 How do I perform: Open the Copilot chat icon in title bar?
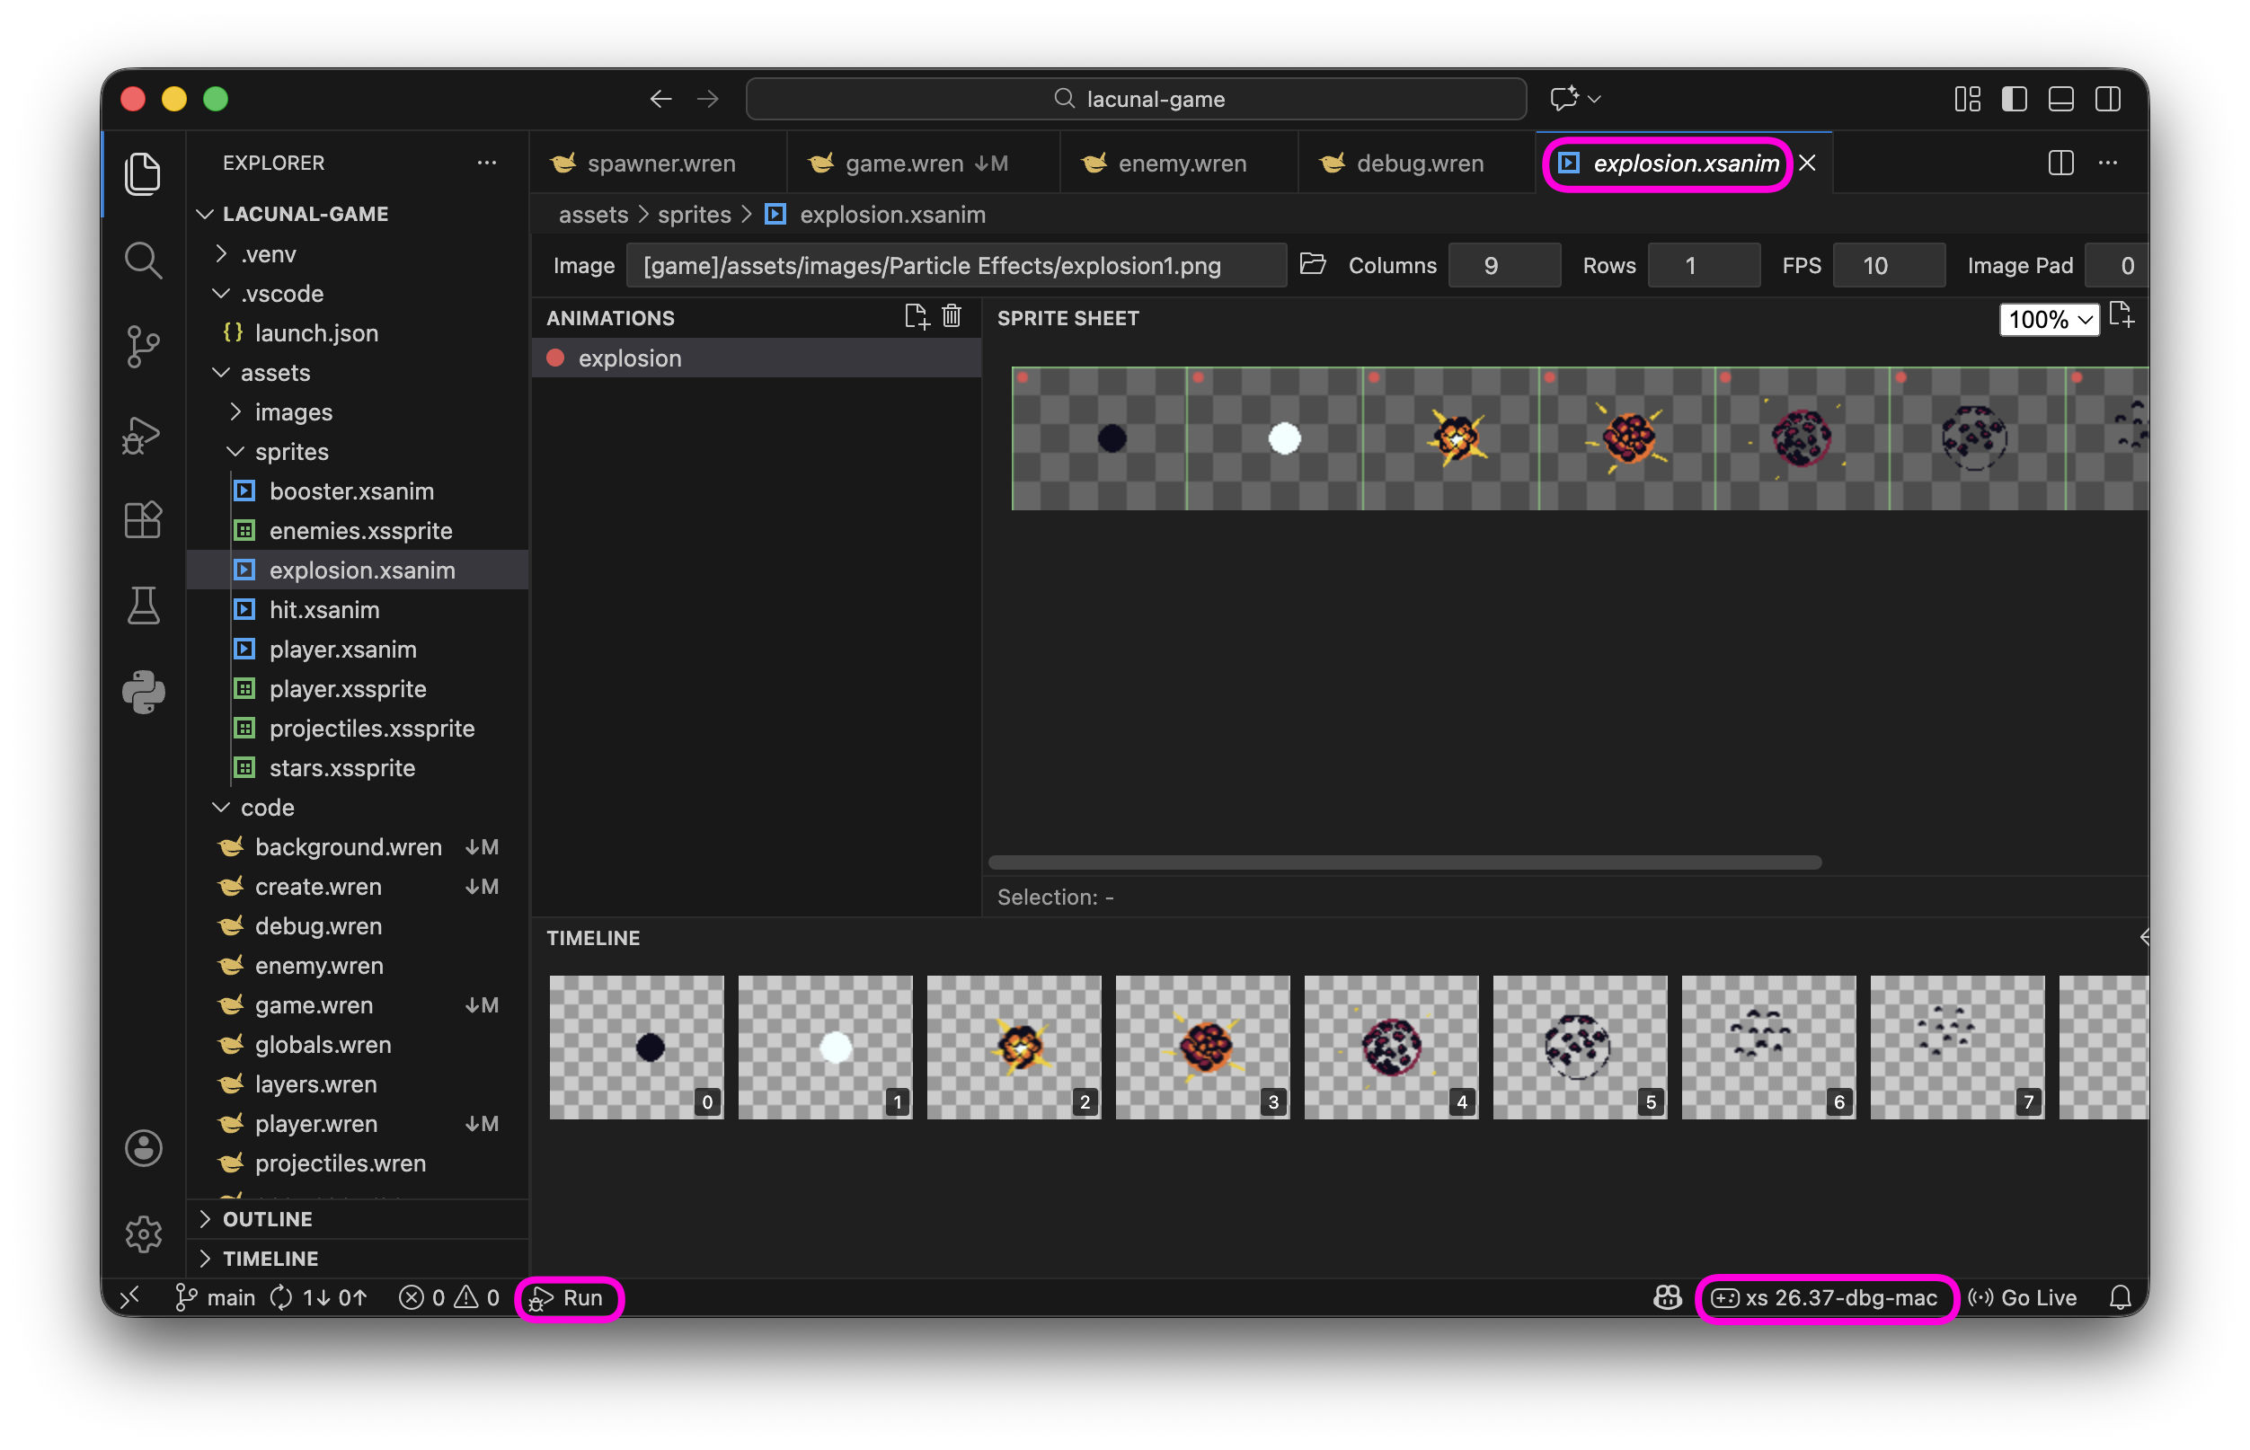pos(1565,99)
